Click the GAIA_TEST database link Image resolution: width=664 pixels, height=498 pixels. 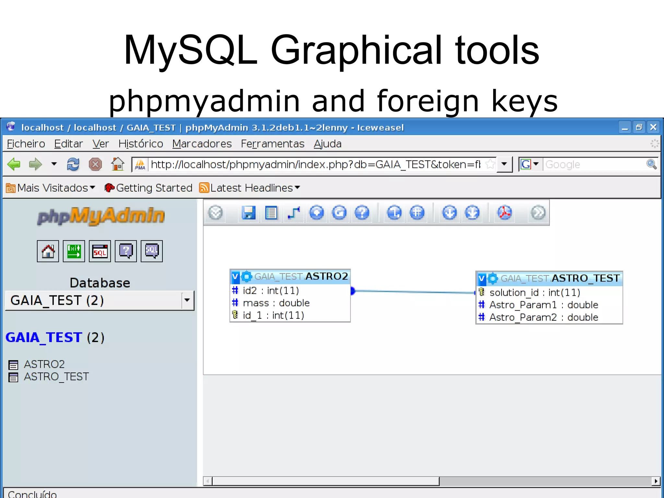point(44,338)
